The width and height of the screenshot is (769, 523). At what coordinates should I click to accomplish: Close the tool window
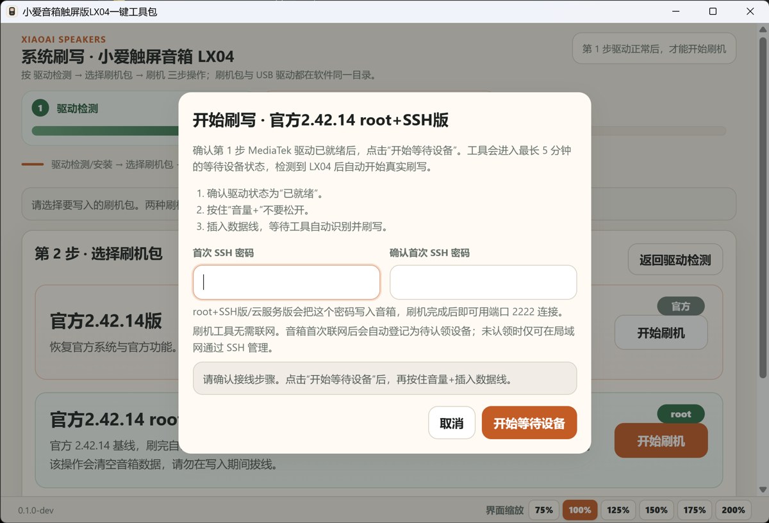pos(750,12)
